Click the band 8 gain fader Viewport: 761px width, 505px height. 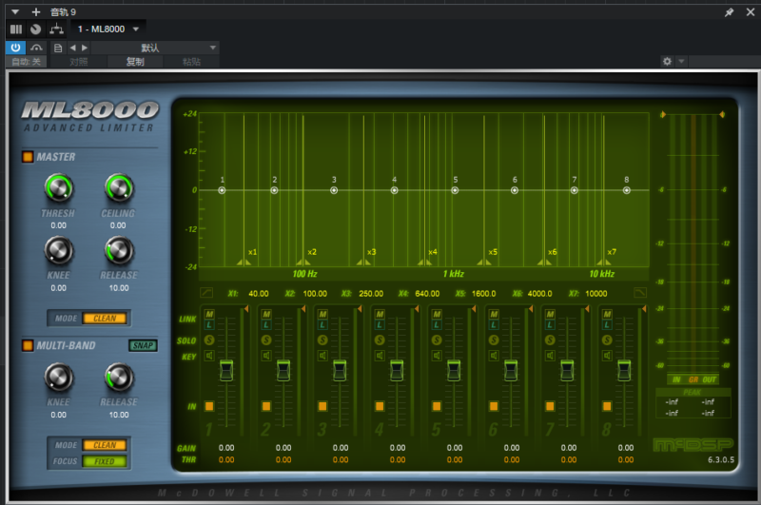pos(624,369)
